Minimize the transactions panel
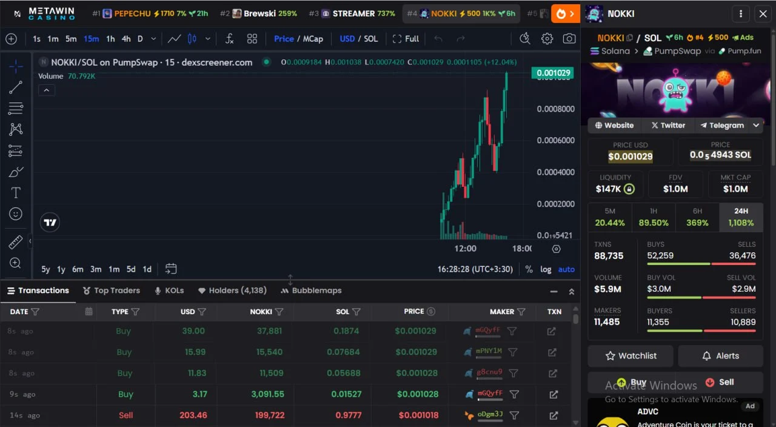The image size is (776, 427). coord(554,291)
